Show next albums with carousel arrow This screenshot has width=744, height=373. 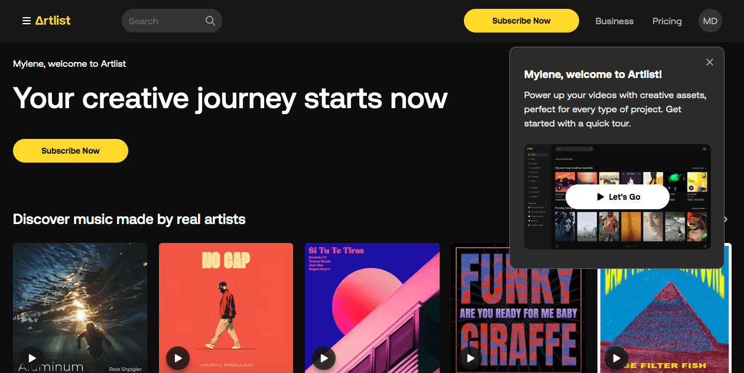tap(726, 219)
